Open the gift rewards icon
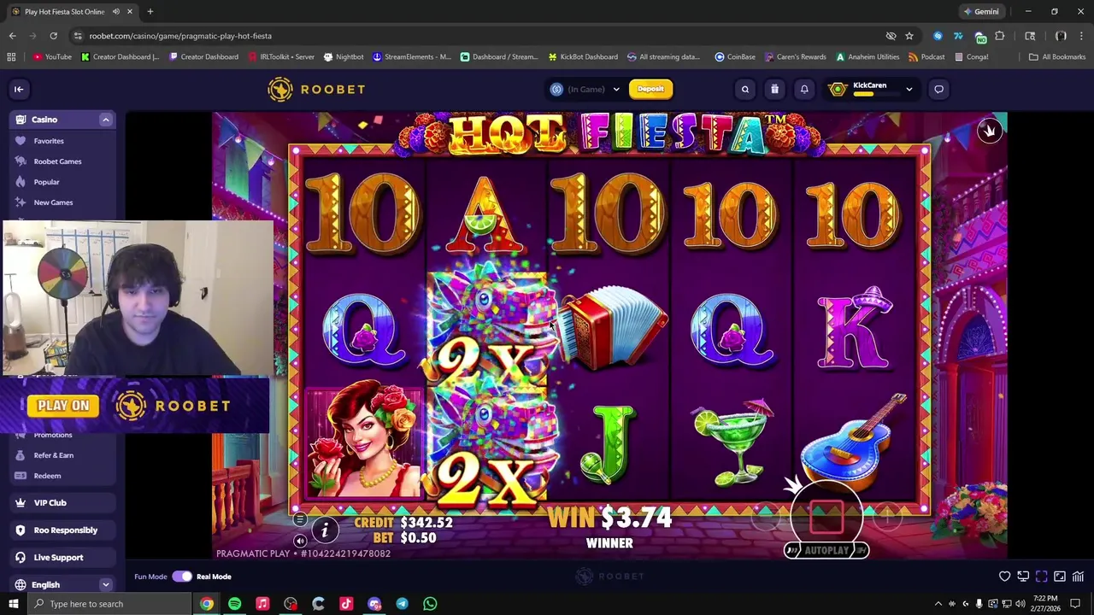Screen dimensions: 1094x615 [x=774, y=89]
